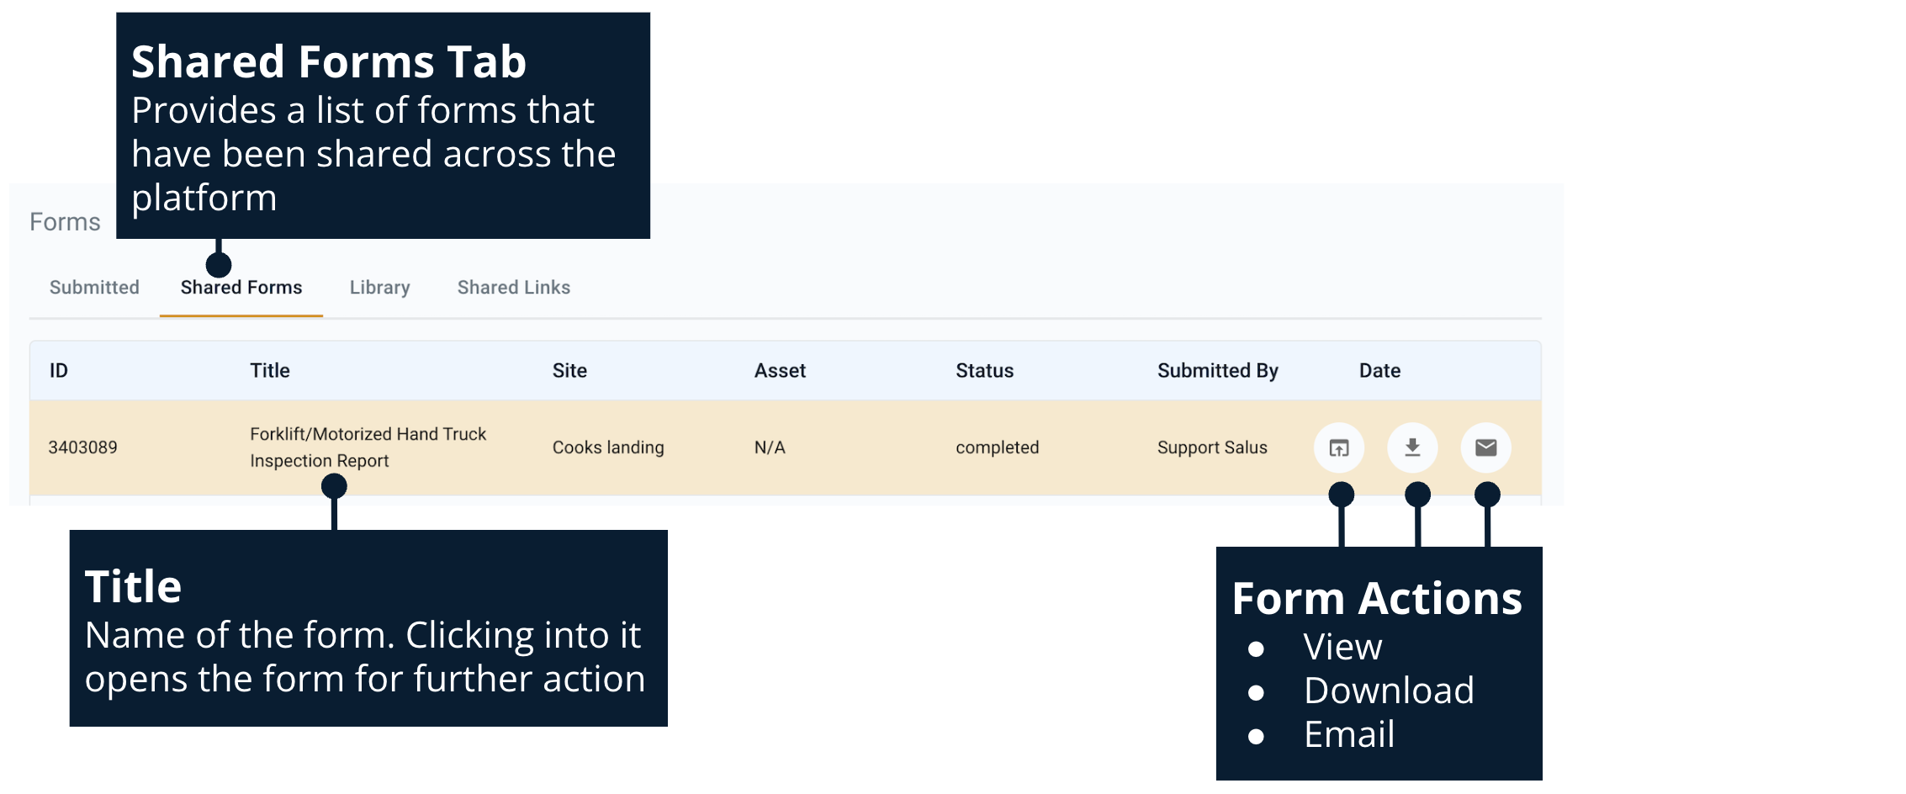Click form ID 3403089

[x=82, y=447]
